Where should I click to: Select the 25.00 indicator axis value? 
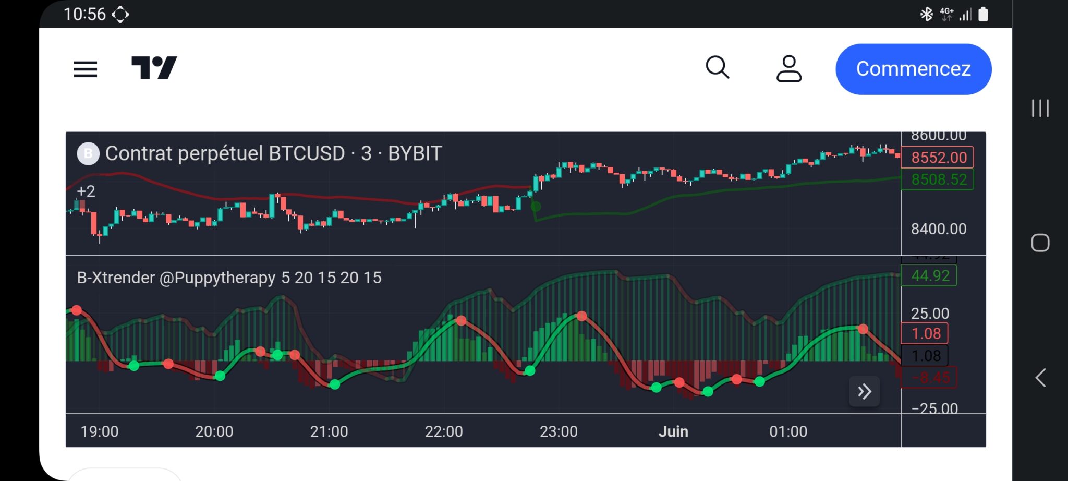pyautogui.click(x=930, y=313)
